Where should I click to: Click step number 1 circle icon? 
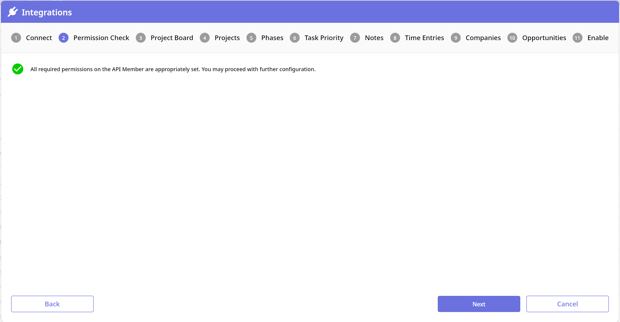point(16,38)
